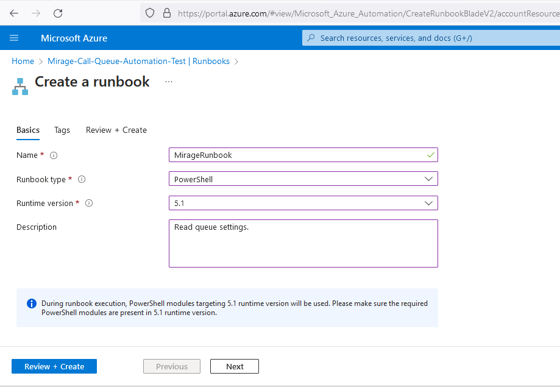560x387 pixels.
Task: Reload the page with the refresh icon
Action: click(58, 13)
